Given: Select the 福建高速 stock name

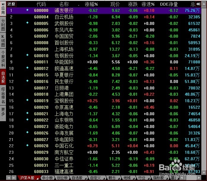Looking at the screenshot, I should point(64,172).
